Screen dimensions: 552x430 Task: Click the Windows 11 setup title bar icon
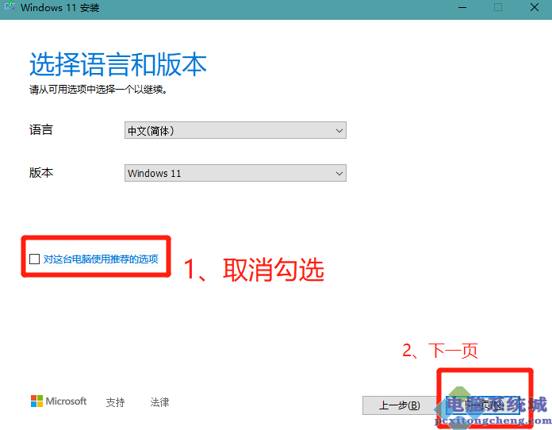point(10,6)
